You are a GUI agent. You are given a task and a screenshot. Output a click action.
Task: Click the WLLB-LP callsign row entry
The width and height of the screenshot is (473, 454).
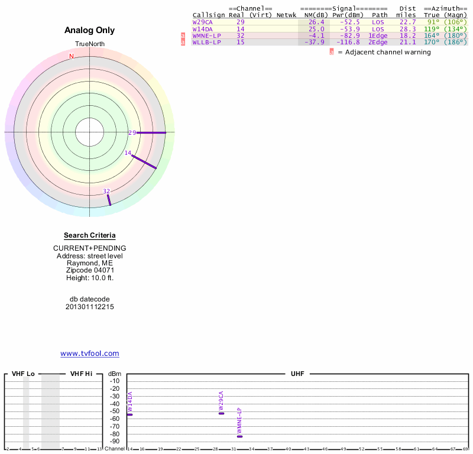tap(207, 43)
